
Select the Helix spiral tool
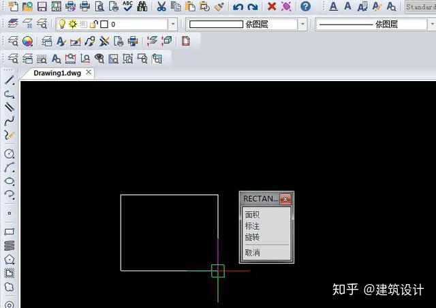pos(10,245)
